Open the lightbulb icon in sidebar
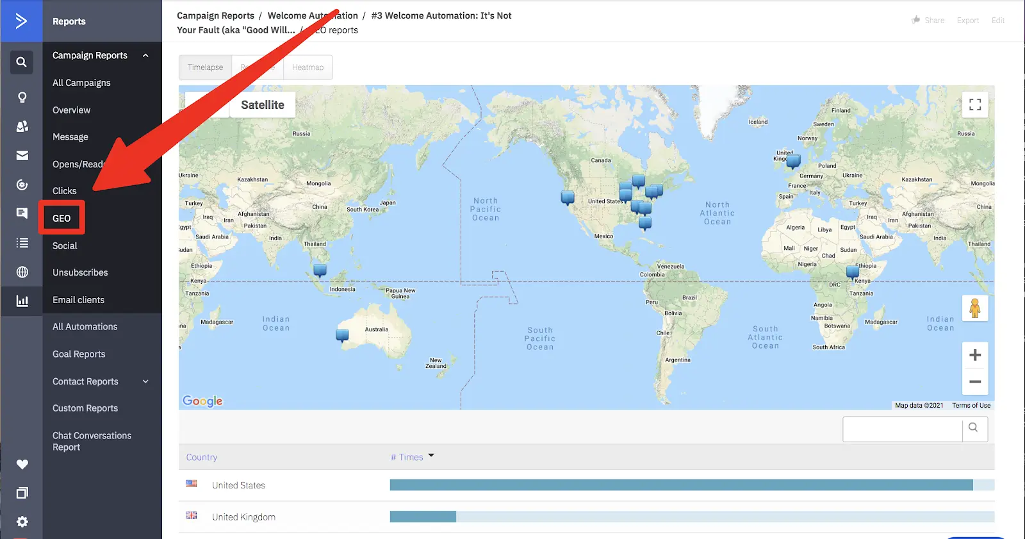 pos(22,97)
